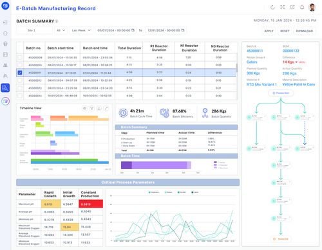Check the box for batch 45300010

[x=20, y=65]
